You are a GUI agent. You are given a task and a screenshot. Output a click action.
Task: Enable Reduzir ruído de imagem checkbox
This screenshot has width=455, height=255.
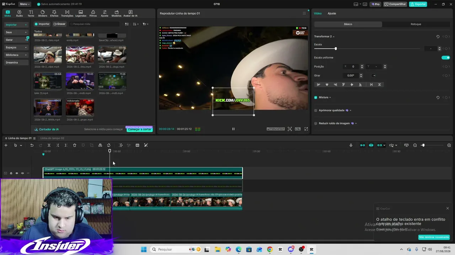click(316, 123)
